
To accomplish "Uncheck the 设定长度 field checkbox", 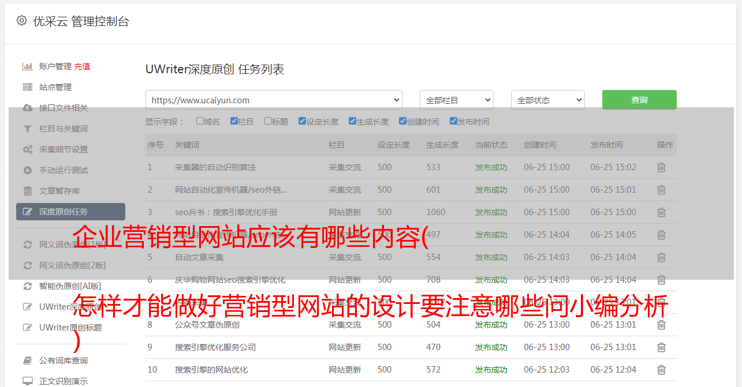I will click(x=302, y=121).
